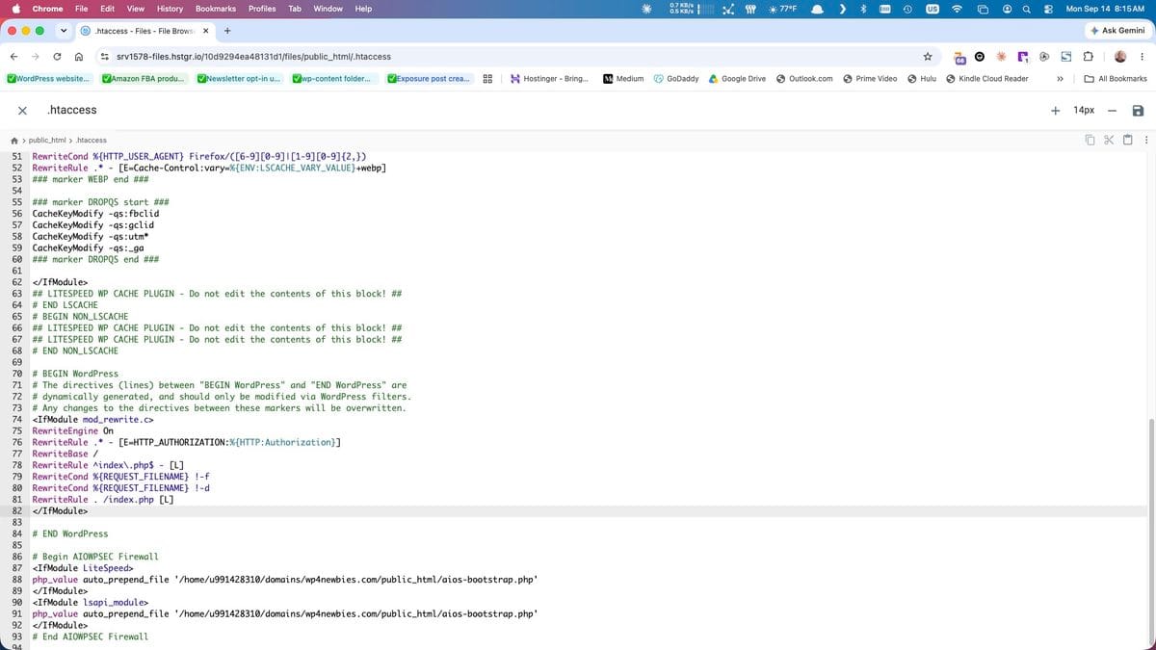Viewport: 1156px width, 650px height.
Task: Open the Profiles menu
Action: 262,9
